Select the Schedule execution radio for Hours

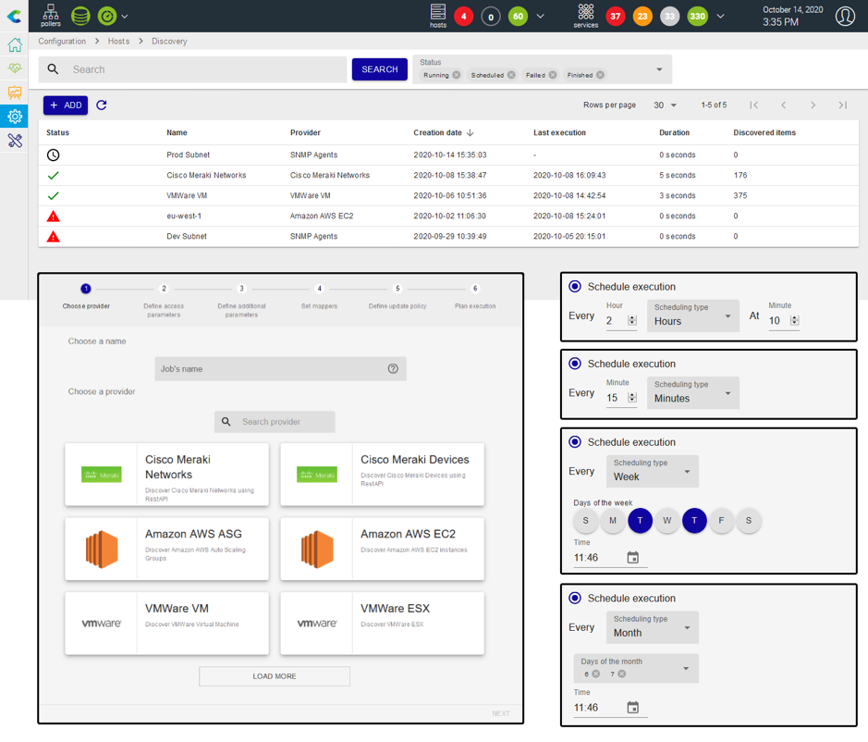click(575, 287)
